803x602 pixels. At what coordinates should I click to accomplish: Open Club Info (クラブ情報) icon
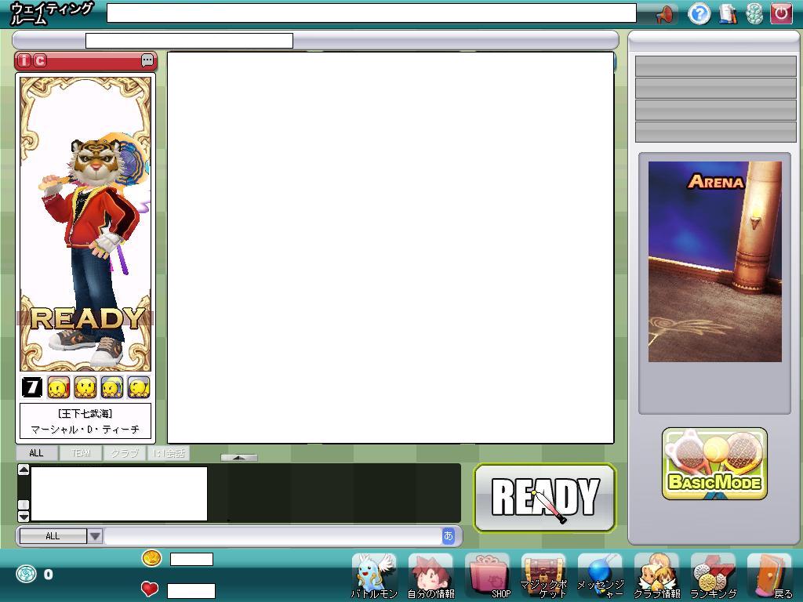tap(657, 575)
